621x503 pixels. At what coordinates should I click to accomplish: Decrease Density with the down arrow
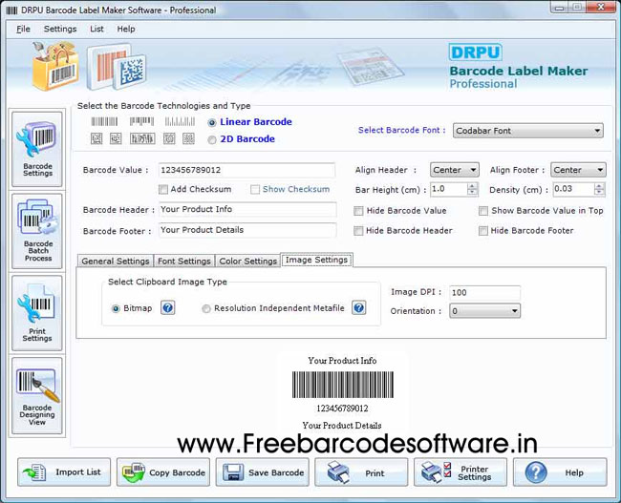coord(600,193)
